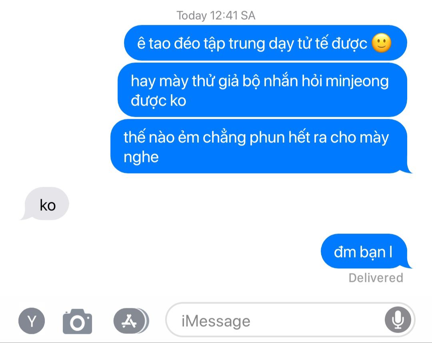Select the gray "ko" reply bubble
Screen dimensions: 432x343
(x=46, y=204)
